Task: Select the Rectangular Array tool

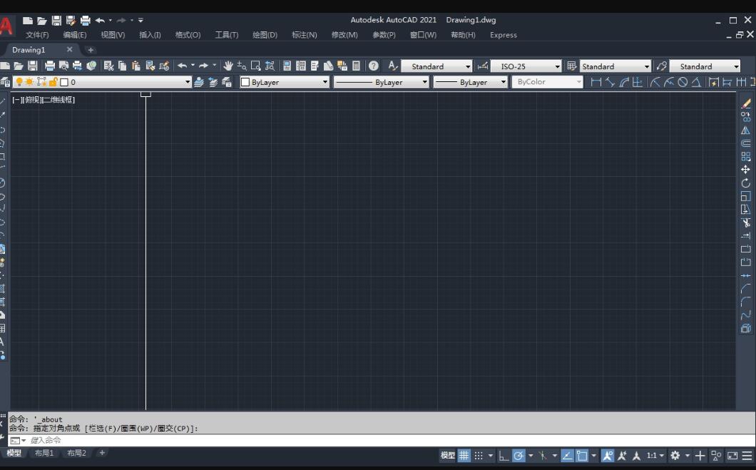Action: (x=745, y=157)
